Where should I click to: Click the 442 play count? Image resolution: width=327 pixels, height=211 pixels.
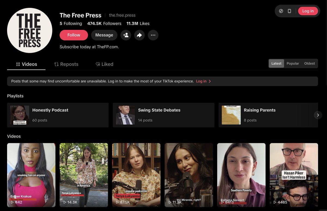16,202
